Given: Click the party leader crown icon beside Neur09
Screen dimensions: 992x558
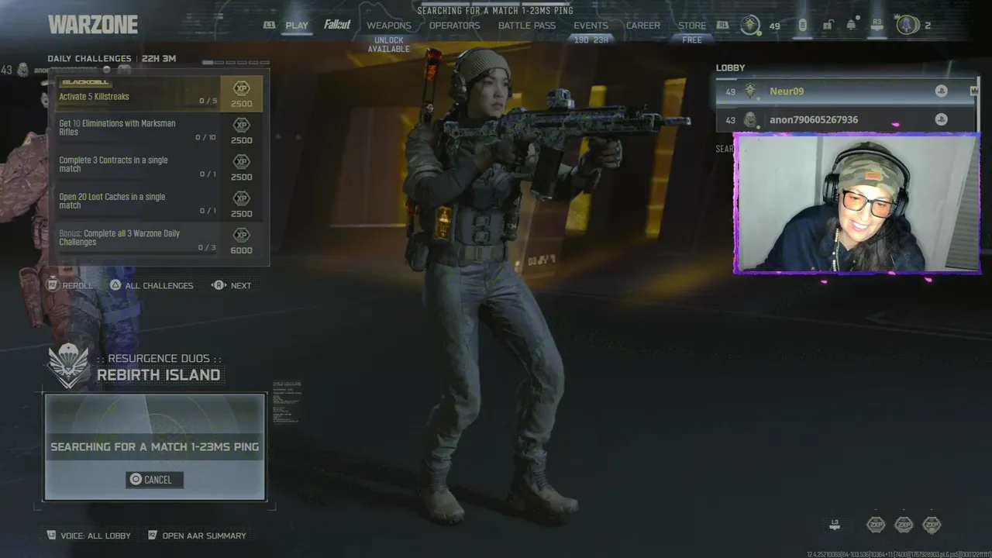Looking at the screenshot, I should point(974,91).
